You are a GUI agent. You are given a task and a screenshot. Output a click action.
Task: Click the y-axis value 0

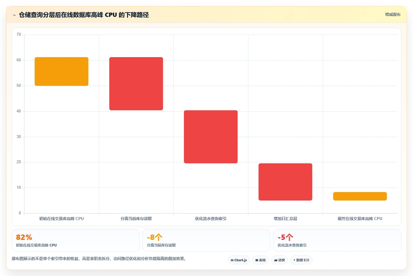20,213
